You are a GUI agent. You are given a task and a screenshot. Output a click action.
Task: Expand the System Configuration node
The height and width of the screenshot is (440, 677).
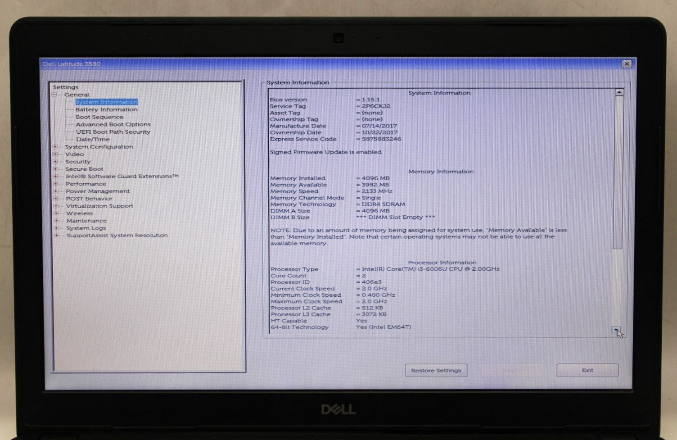55,147
